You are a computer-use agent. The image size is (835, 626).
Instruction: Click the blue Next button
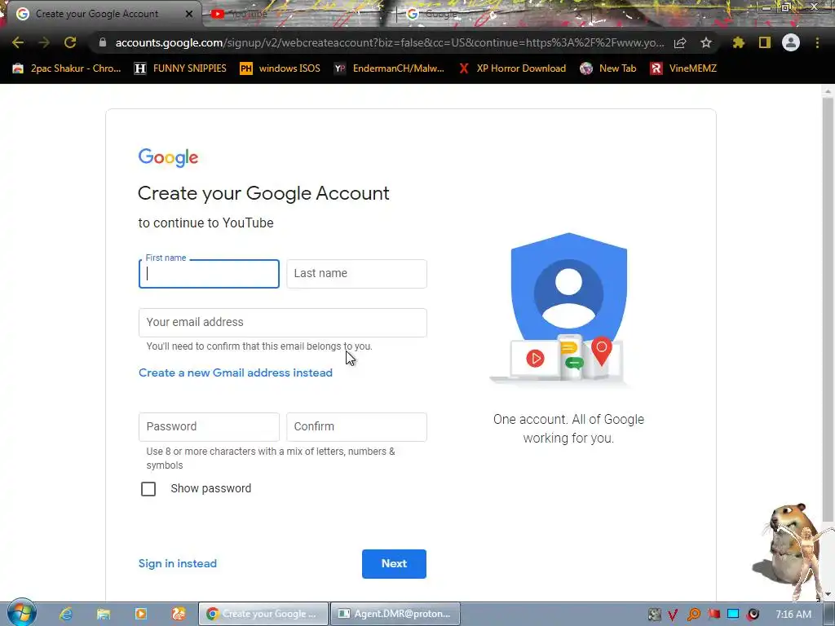[x=394, y=564]
